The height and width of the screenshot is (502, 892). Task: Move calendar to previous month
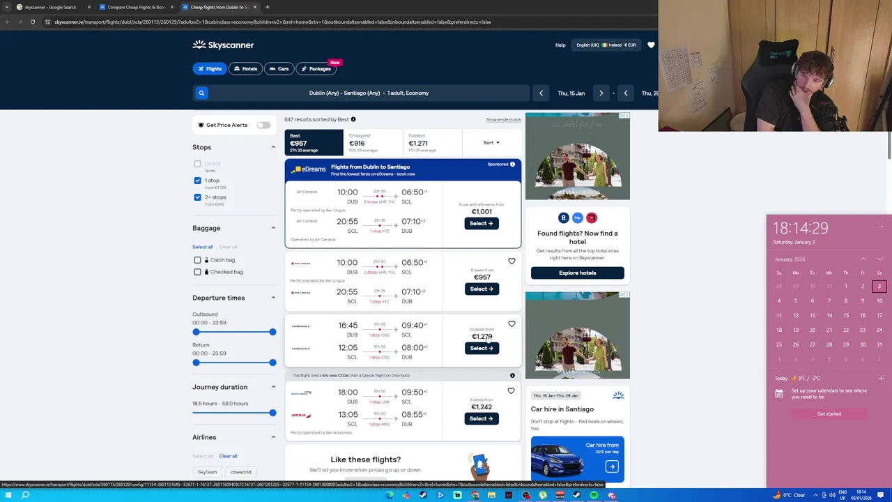click(863, 259)
